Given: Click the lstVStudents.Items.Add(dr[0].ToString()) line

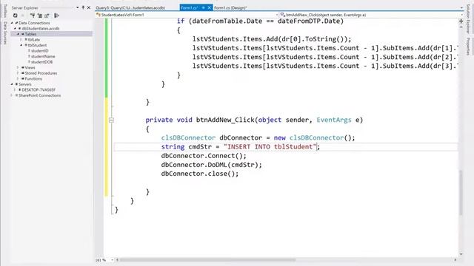Looking at the screenshot, I should (272, 39).
